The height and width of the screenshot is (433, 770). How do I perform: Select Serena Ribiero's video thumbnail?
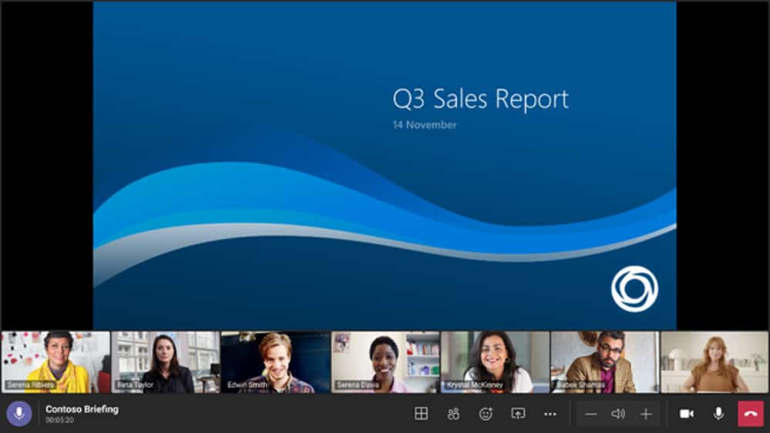pos(55,362)
